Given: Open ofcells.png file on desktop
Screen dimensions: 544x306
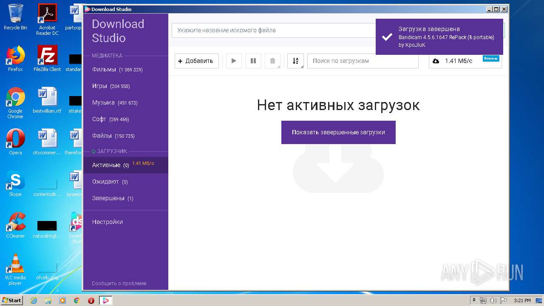Looking at the screenshot, I should pos(47,271).
